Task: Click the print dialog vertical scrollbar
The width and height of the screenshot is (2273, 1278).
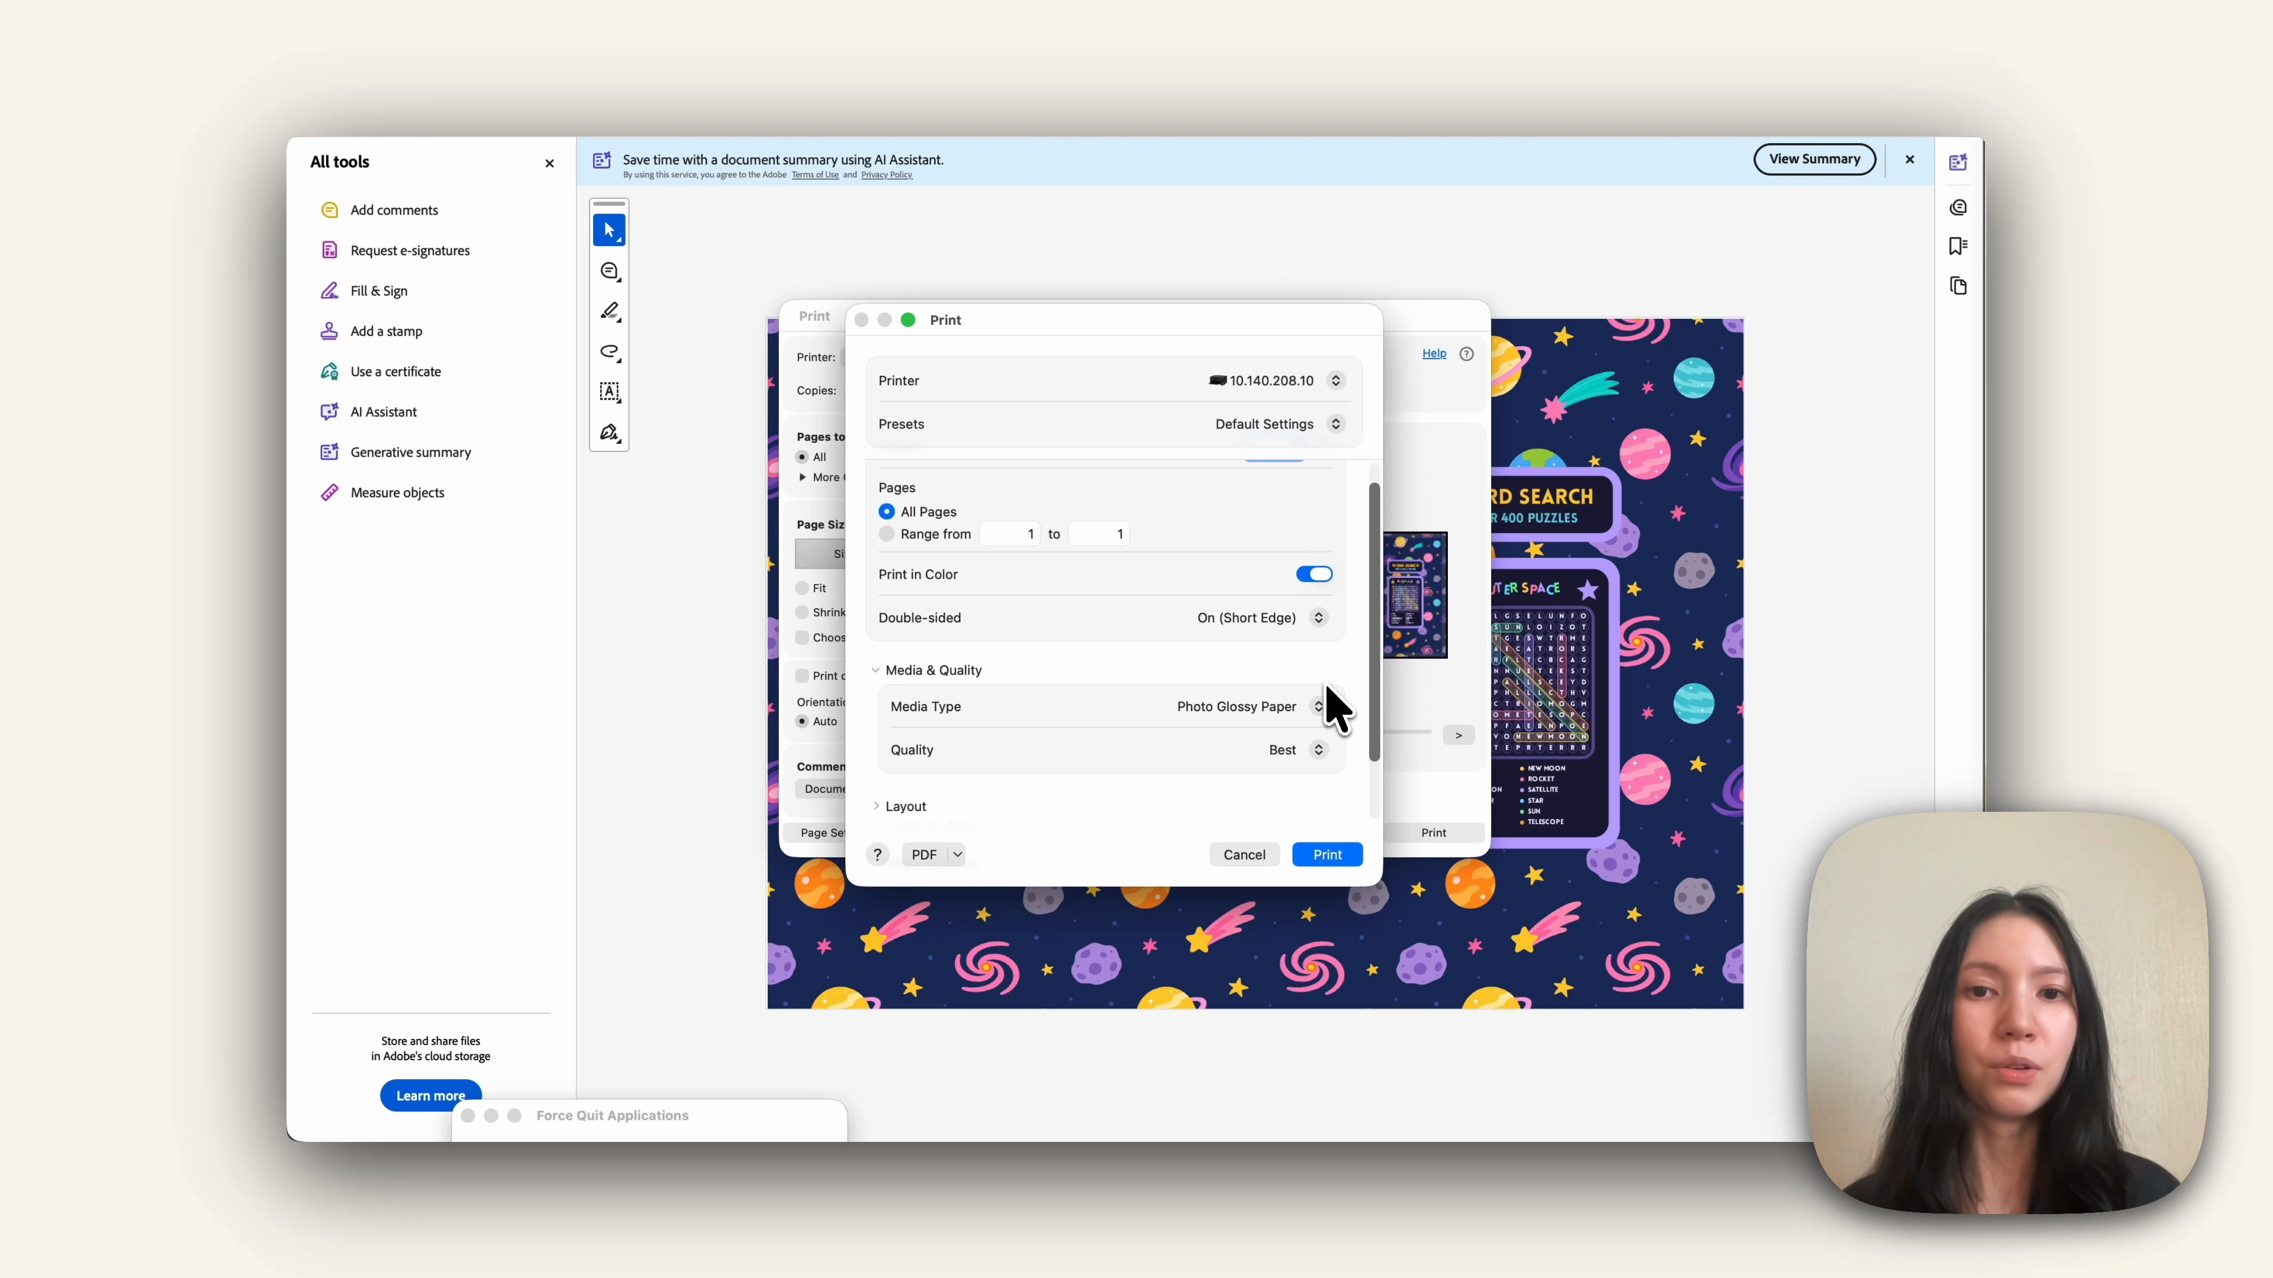Action: tap(1374, 622)
